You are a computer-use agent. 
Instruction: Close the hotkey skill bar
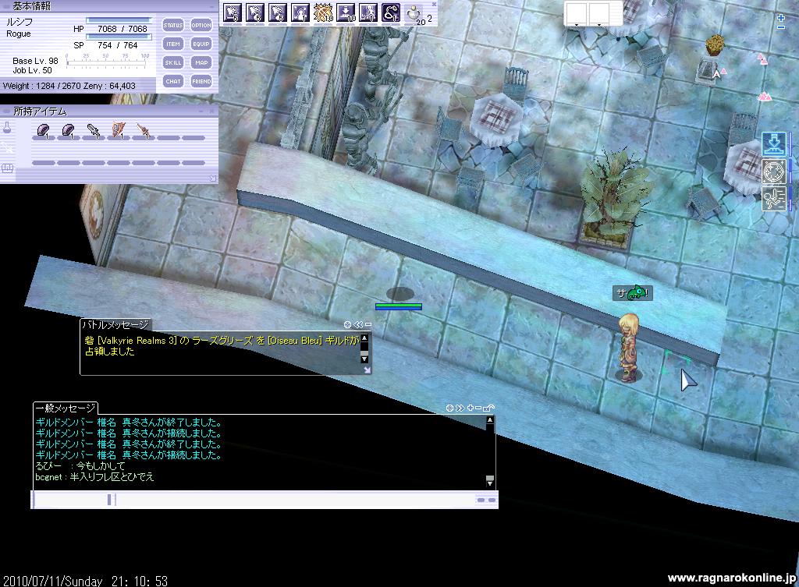coord(434,4)
